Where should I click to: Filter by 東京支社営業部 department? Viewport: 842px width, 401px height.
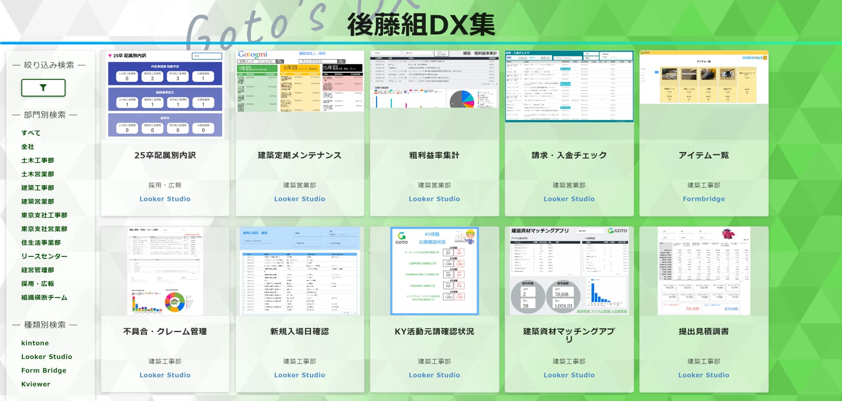point(44,229)
